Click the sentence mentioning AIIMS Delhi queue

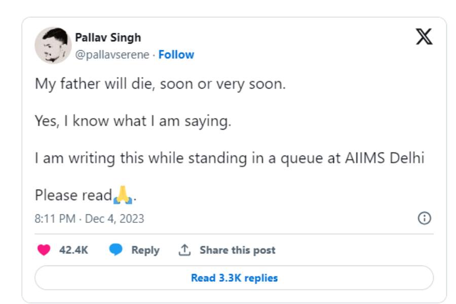point(229,158)
